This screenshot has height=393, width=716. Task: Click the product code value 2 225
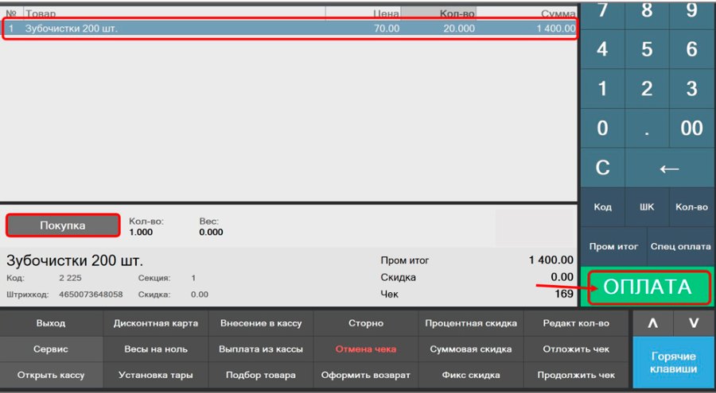coord(70,278)
